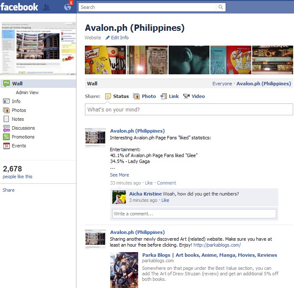Open page name on the Parka Blogs post
The width and height of the screenshot is (294, 288).
137,232
